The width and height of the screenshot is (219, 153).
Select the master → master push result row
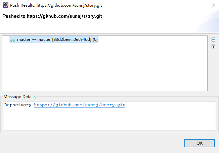54,40
